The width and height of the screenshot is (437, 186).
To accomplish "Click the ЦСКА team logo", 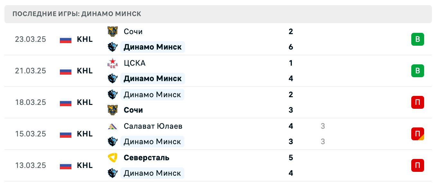I will tap(112, 63).
